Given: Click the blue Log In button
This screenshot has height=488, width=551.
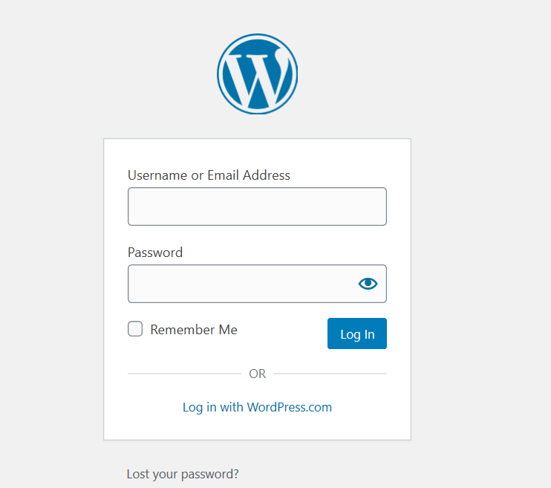Looking at the screenshot, I should click(x=357, y=334).
